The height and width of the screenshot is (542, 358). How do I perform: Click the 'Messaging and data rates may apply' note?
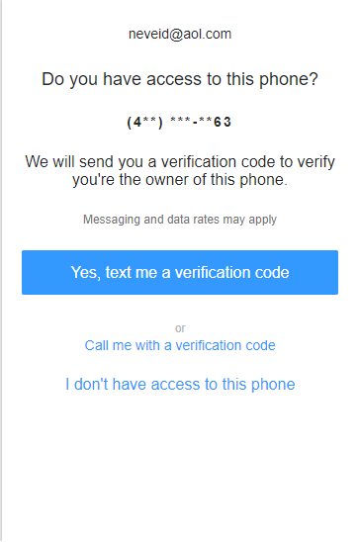[180, 220]
